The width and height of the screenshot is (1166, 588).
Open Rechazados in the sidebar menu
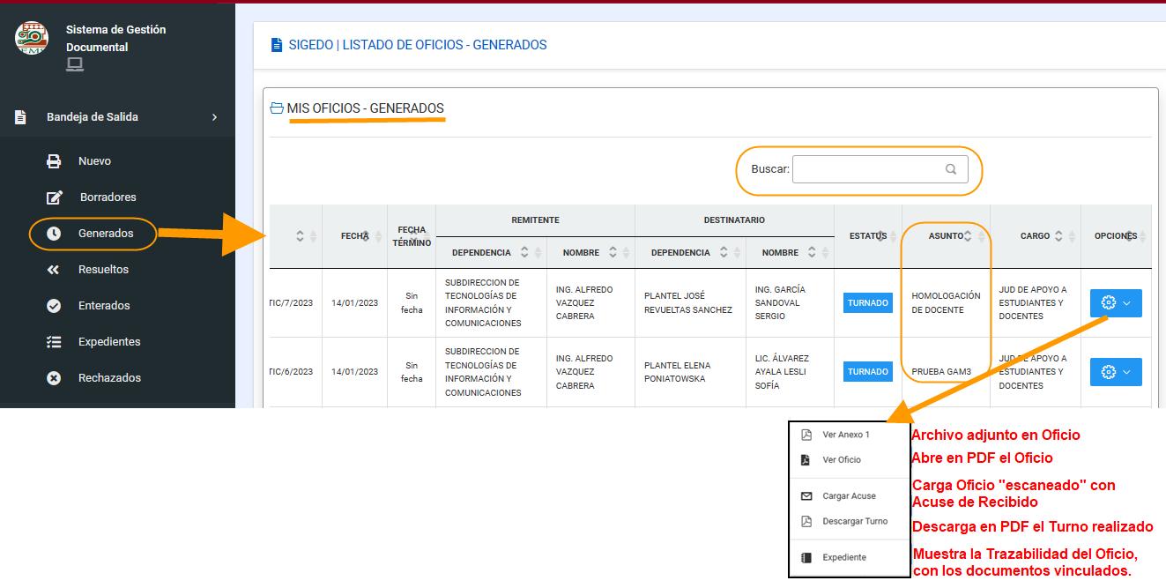pos(109,378)
